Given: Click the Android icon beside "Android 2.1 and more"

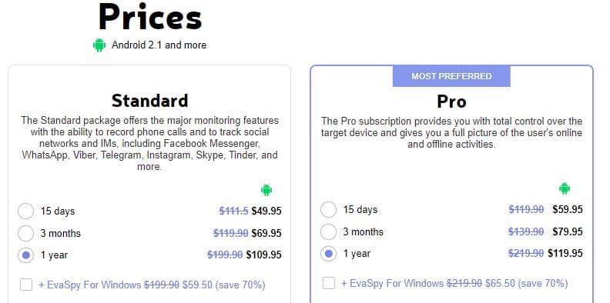Looking at the screenshot, I should pyautogui.click(x=99, y=45).
